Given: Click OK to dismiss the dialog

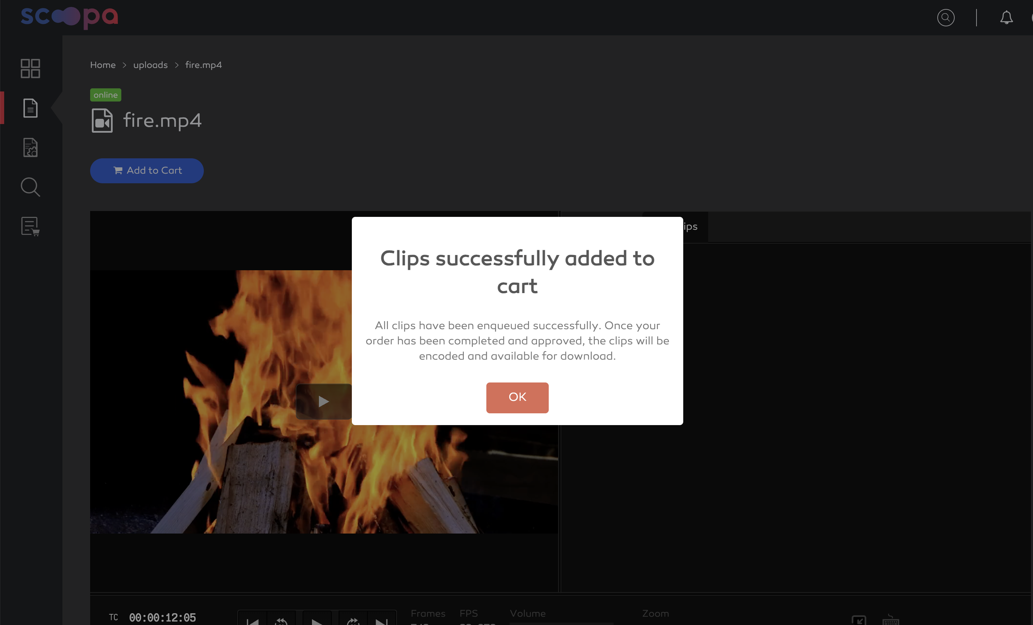Looking at the screenshot, I should pos(517,397).
